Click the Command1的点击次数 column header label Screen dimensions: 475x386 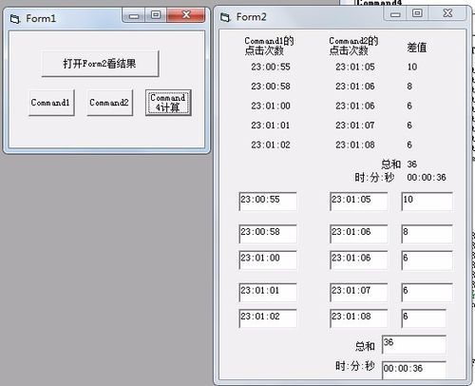click(x=269, y=46)
